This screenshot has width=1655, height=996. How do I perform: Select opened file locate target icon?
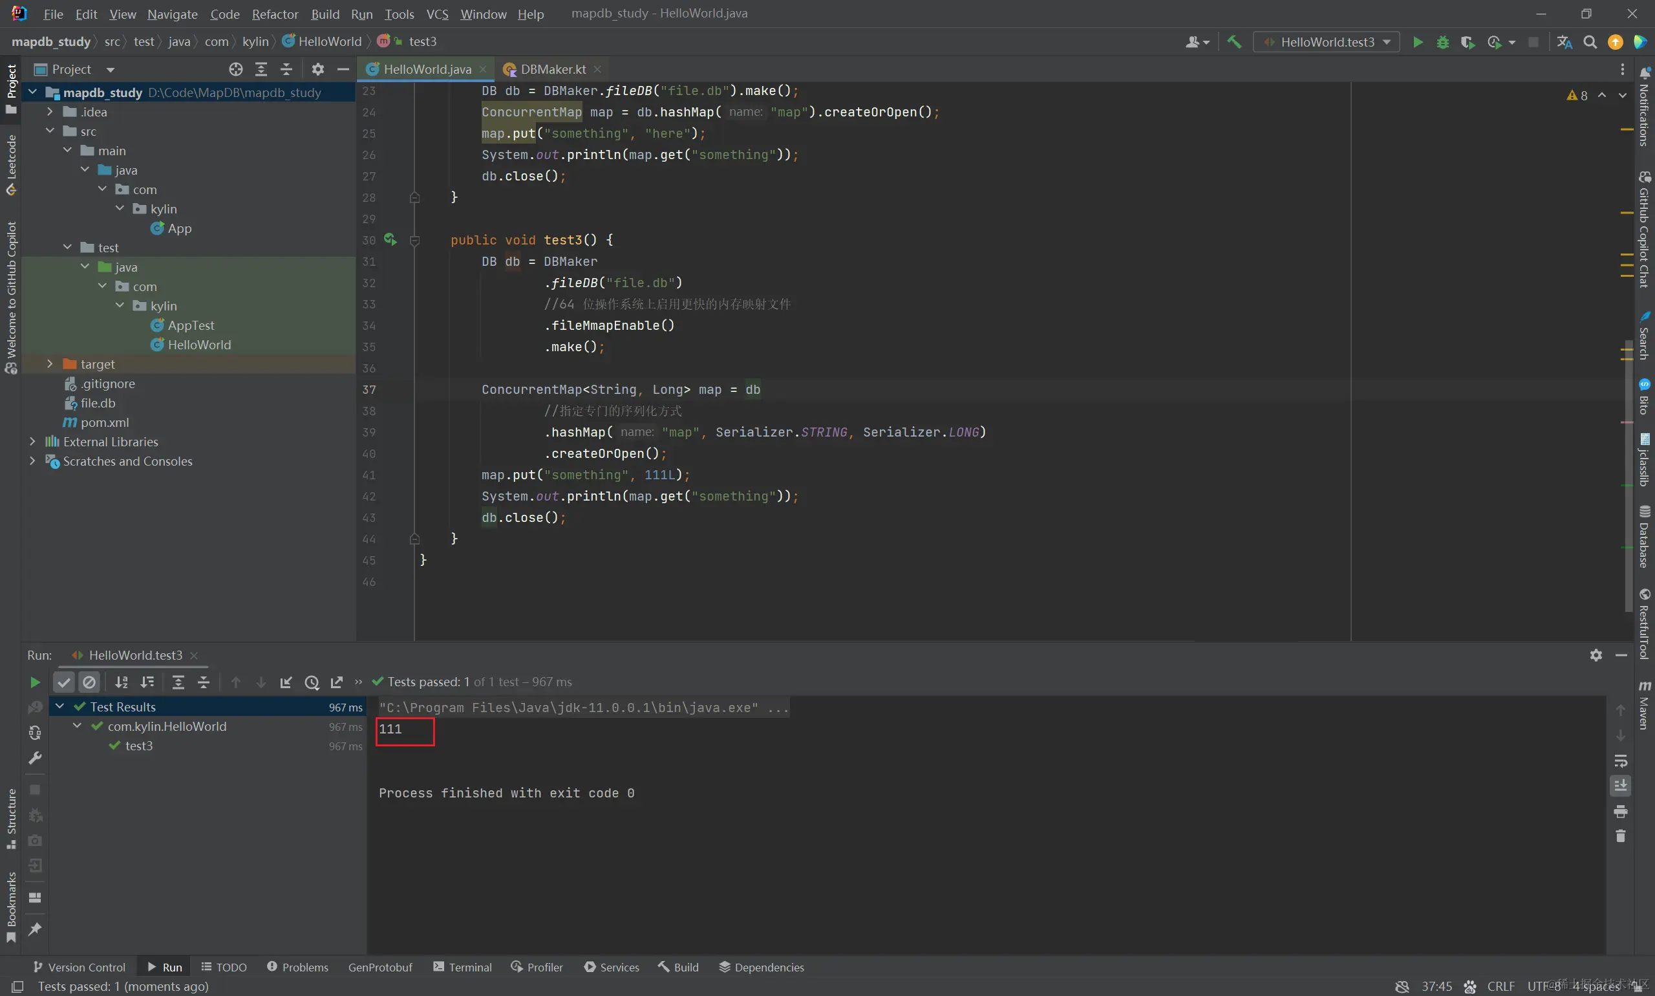pyautogui.click(x=235, y=69)
